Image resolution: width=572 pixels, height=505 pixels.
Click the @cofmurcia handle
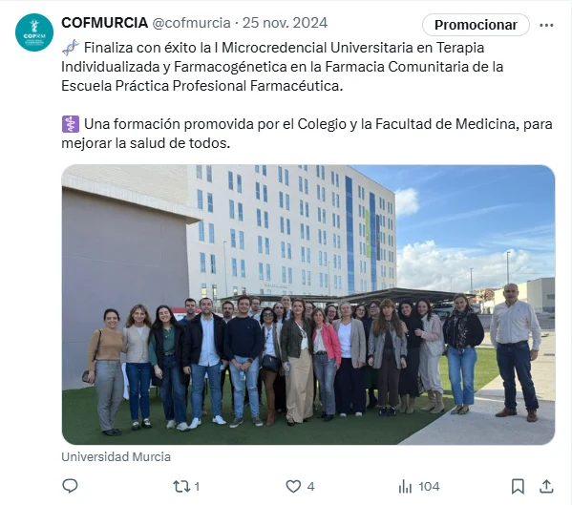coord(192,23)
